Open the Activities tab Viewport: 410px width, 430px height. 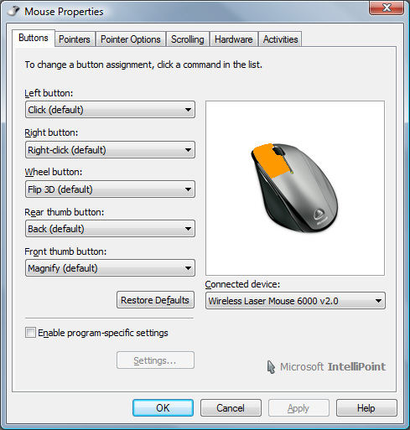(x=280, y=39)
